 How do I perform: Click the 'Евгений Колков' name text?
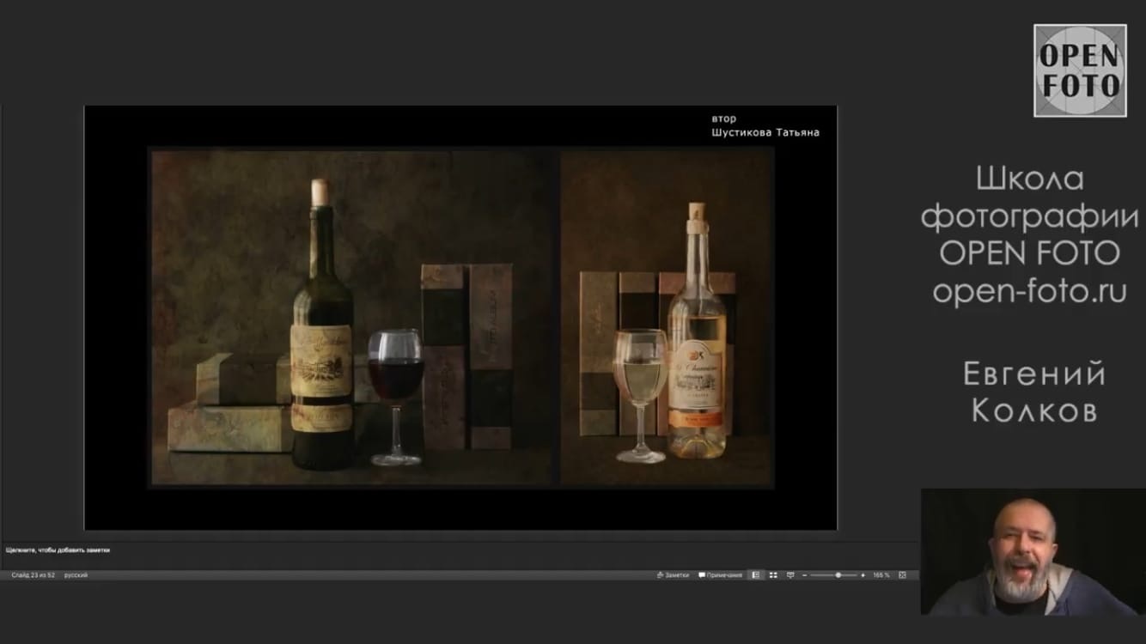1034,392
